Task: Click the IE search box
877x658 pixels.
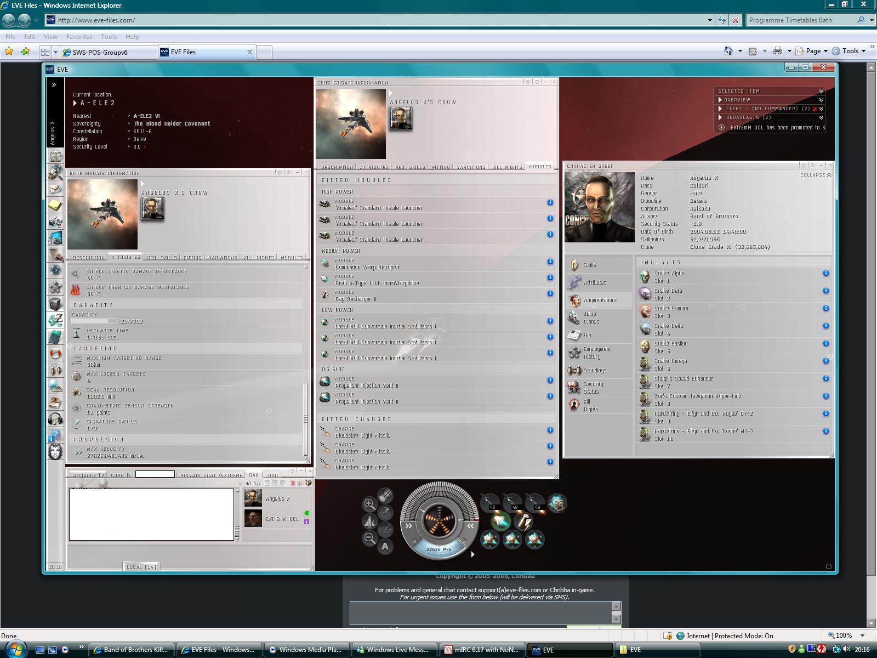Action: (801, 20)
